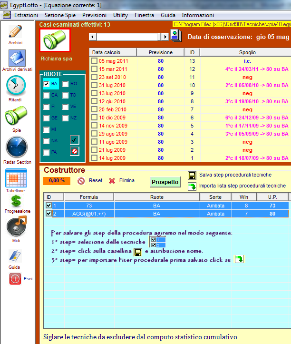Enable the PA ruota checkbox
The height and width of the screenshot is (344, 291).
click(x=46, y=152)
